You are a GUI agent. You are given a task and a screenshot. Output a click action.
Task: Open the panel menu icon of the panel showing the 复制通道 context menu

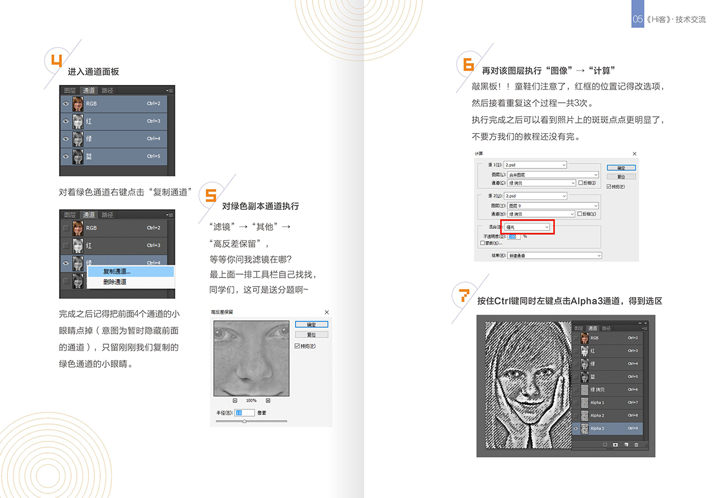point(170,214)
